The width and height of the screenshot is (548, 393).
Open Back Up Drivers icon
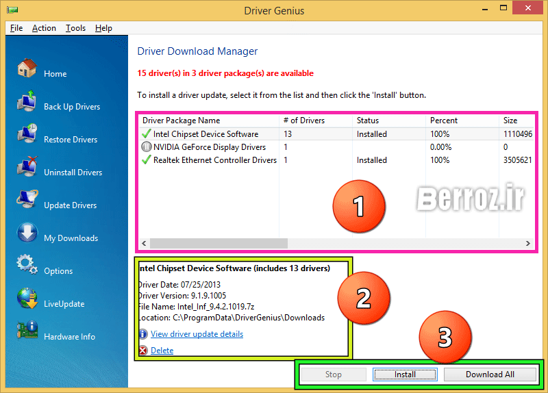point(27,102)
